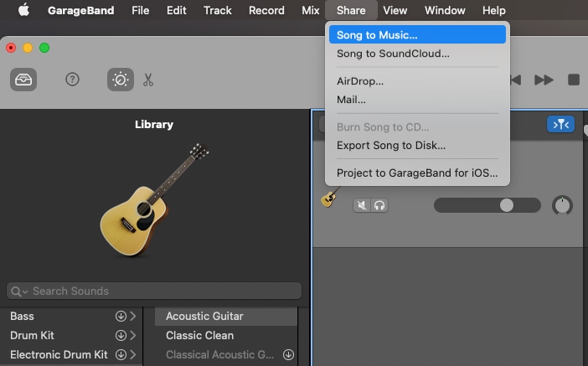588x366 pixels.
Task: Select Electronic Drum Kit category
Action: point(59,354)
